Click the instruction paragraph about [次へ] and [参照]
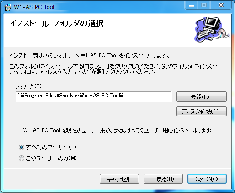 coord(115,69)
